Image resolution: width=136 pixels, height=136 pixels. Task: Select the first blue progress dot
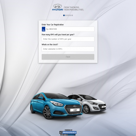[64, 15]
